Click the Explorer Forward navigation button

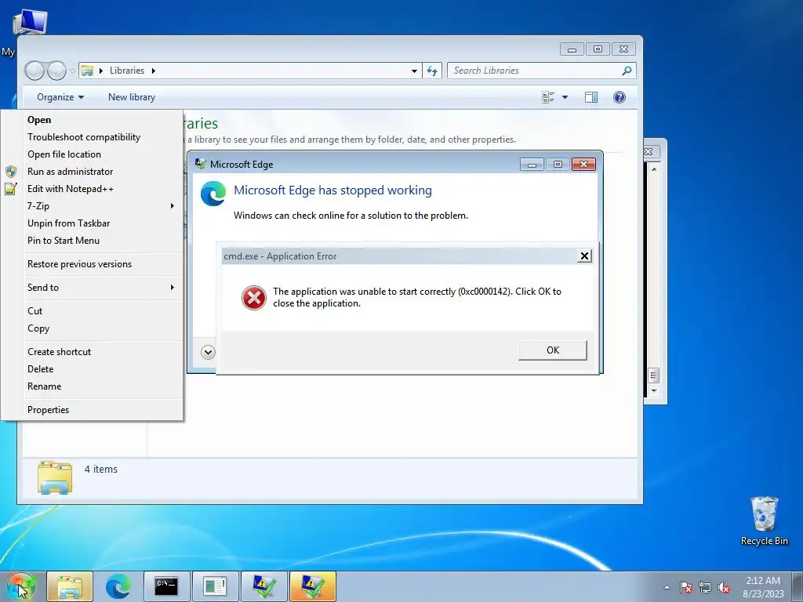[x=56, y=71]
